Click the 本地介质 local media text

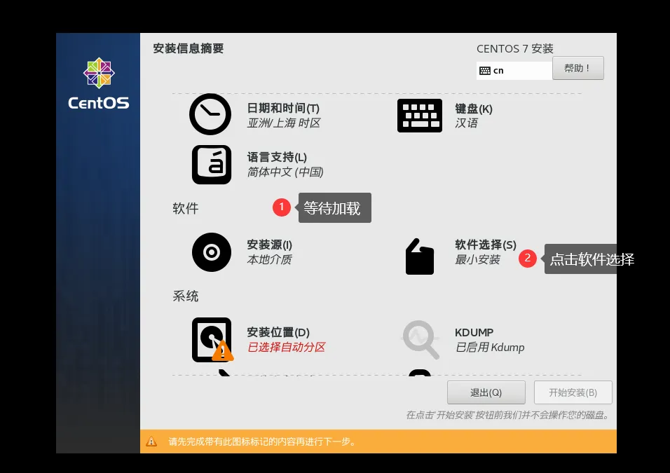click(x=269, y=259)
